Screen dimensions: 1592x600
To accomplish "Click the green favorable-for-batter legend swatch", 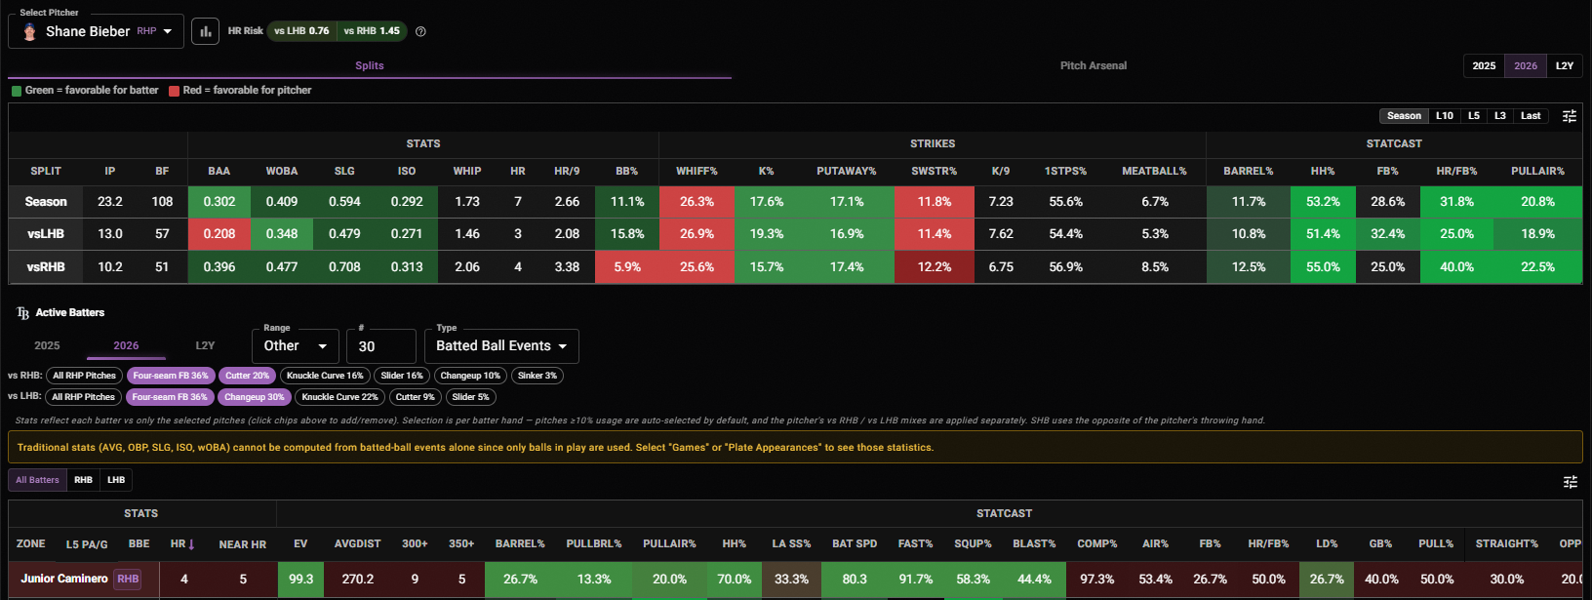I will click(17, 91).
